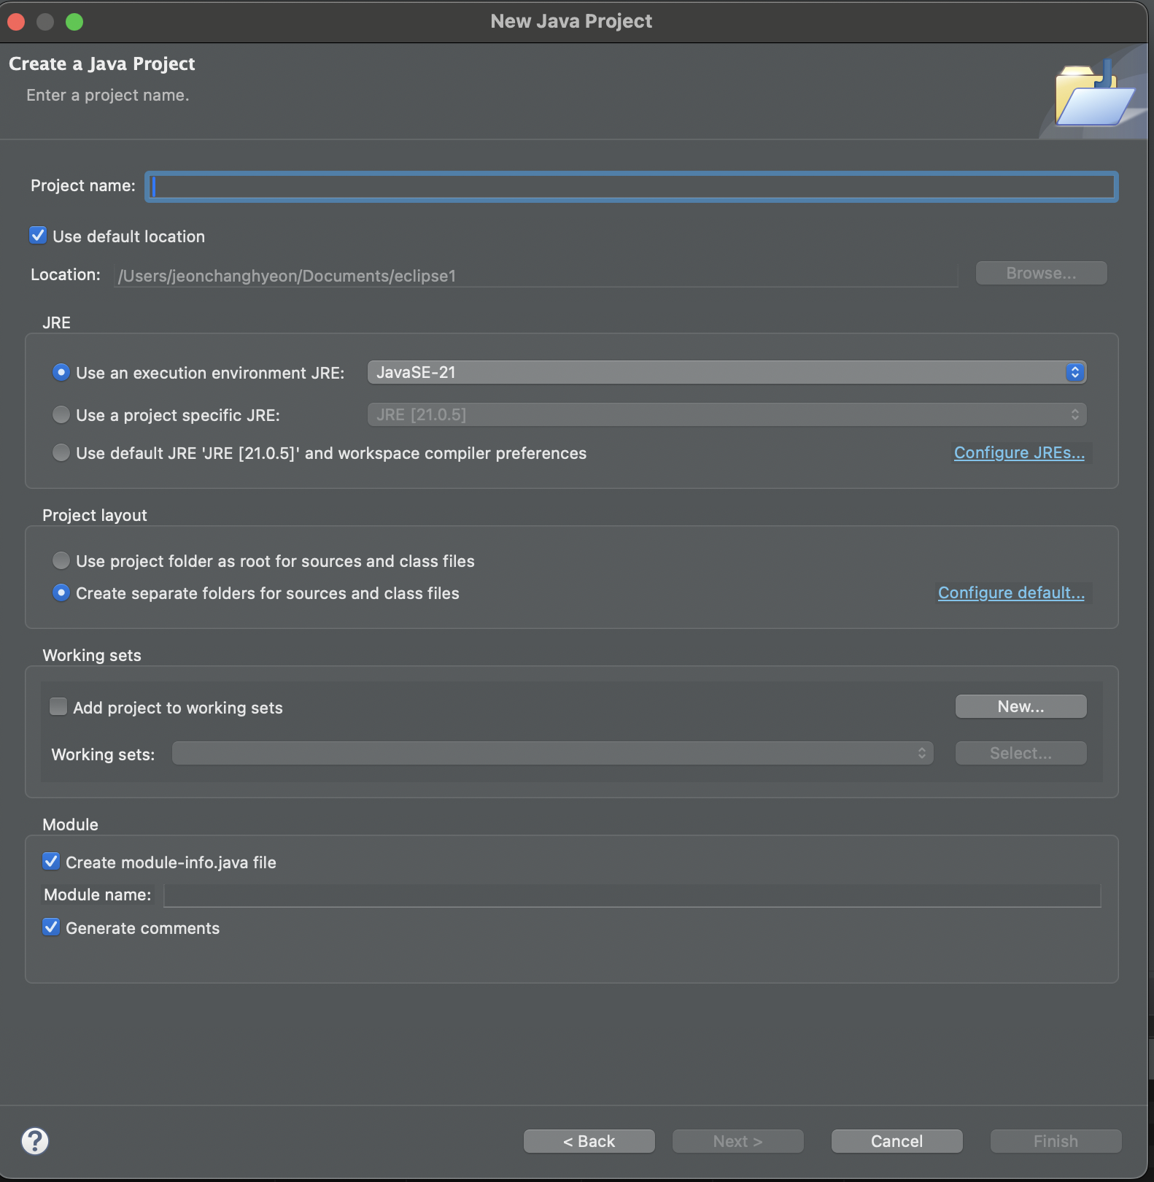1154x1182 pixels.
Task: Focus the Project name text field
Action: tap(632, 187)
